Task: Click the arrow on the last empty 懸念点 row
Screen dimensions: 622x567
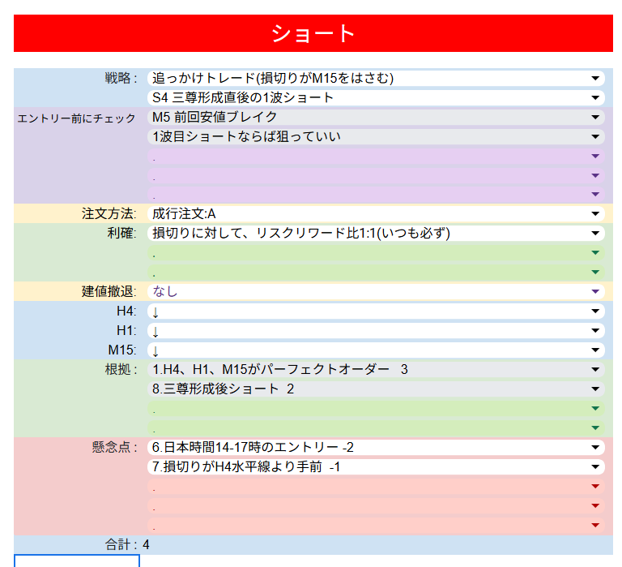Action: (596, 526)
